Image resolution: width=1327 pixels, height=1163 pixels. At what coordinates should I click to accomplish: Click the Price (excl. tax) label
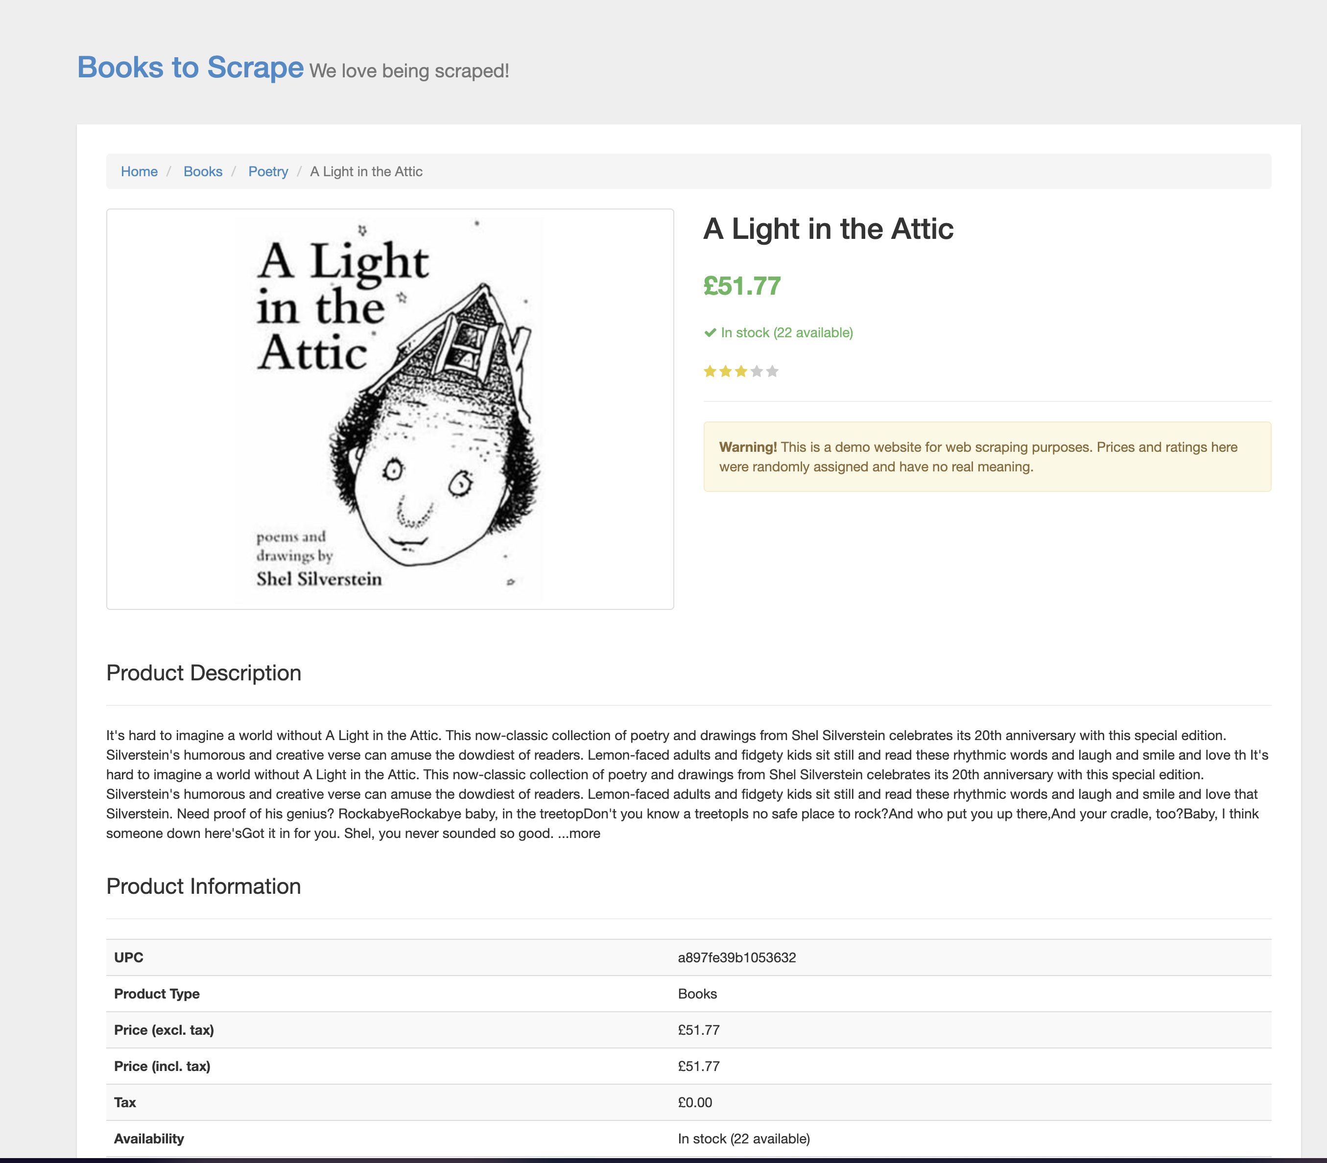(164, 1030)
